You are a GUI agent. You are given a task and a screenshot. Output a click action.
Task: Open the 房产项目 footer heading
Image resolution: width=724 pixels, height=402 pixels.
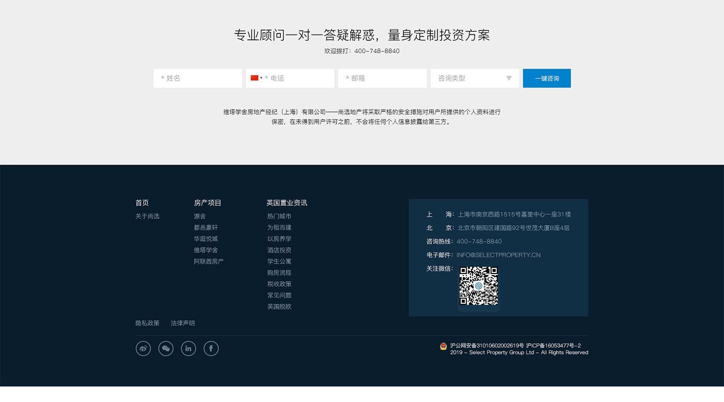[x=207, y=203]
